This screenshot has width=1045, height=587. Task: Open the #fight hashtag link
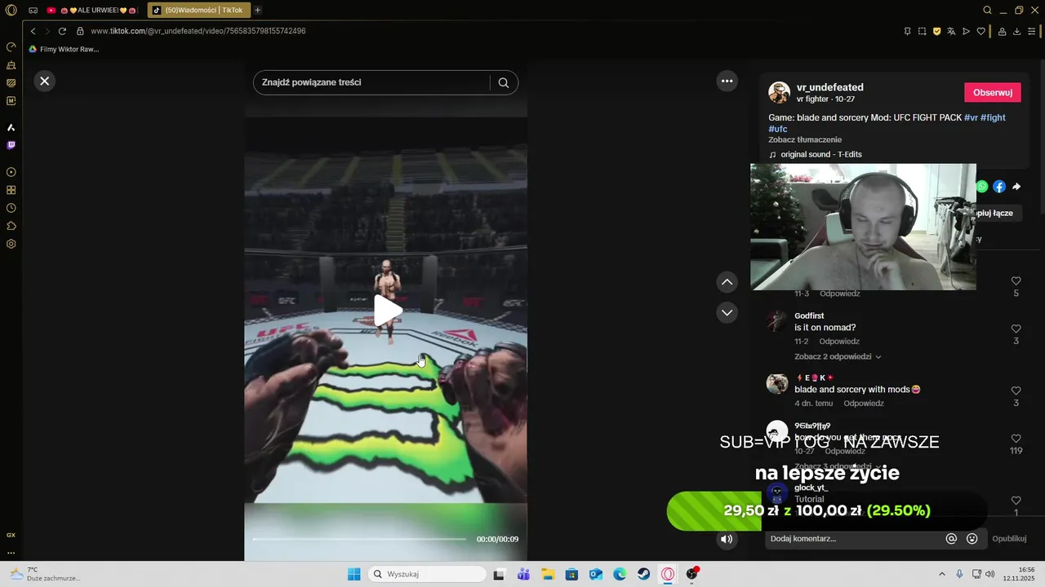coord(993,117)
